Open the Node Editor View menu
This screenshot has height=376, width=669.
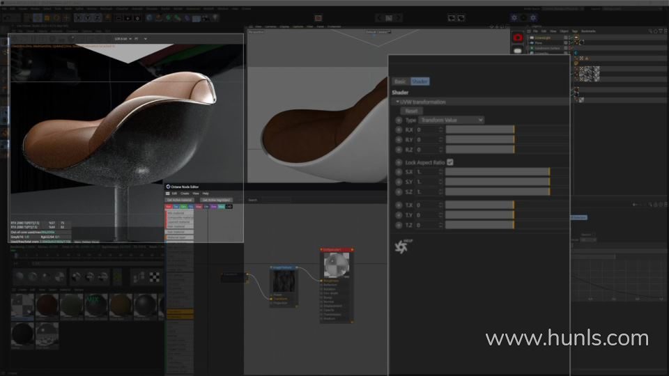click(x=196, y=194)
